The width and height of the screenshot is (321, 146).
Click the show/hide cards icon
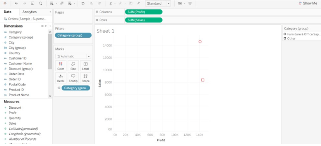[180, 3]
